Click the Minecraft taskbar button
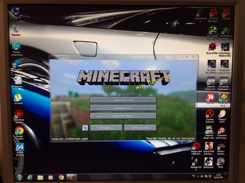 (72, 177)
